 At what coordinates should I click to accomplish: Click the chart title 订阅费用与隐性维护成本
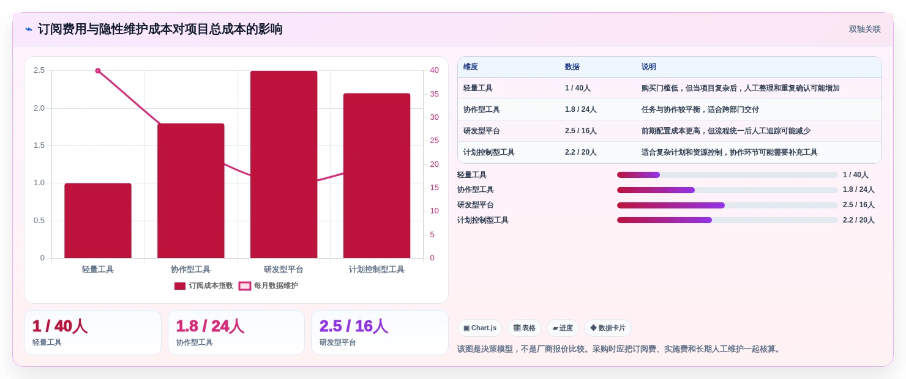(160, 29)
